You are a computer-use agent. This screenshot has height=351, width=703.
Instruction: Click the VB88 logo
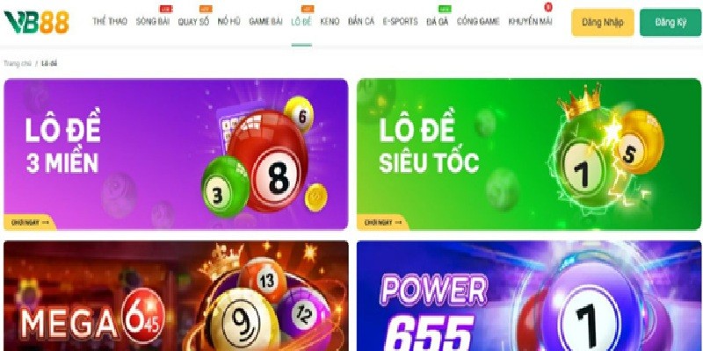(36, 22)
